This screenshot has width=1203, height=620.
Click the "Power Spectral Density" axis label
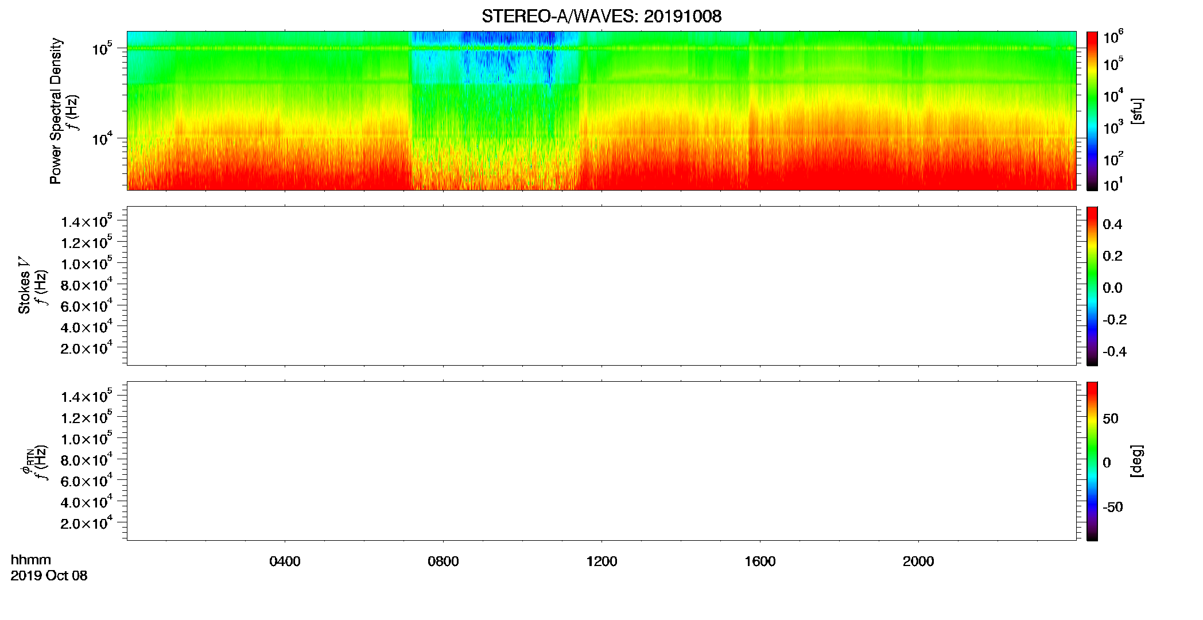coord(56,111)
